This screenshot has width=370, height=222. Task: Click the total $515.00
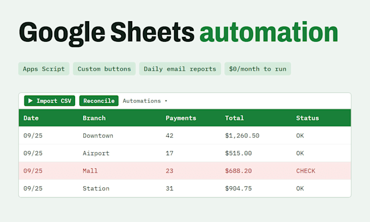[x=238, y=153]
